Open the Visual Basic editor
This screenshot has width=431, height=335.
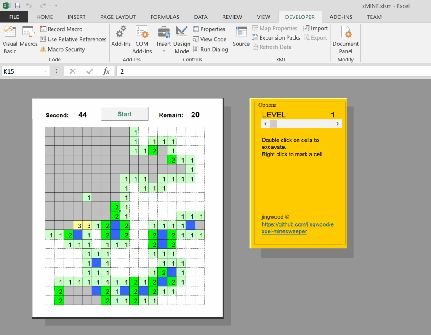[9, 39]
